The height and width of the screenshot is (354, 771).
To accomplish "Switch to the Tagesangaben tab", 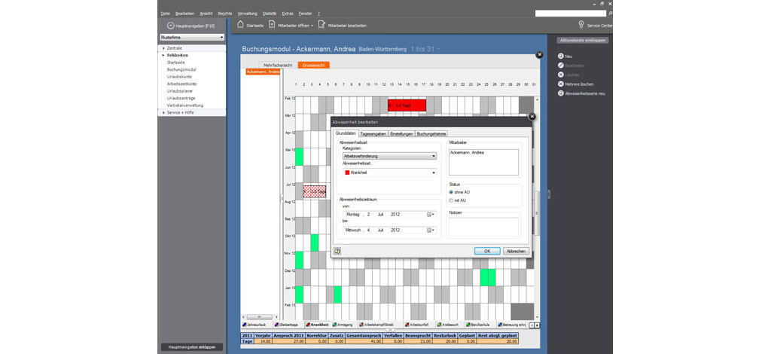I will point(373,133).
